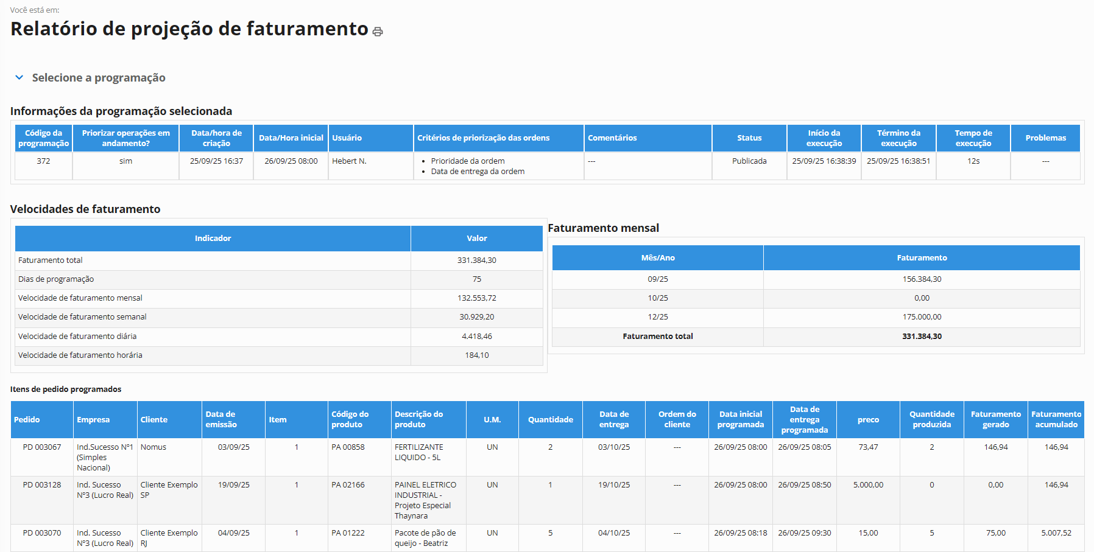Click order number PD 003070
The image size is (1094, 552).
tap(42, 533)
